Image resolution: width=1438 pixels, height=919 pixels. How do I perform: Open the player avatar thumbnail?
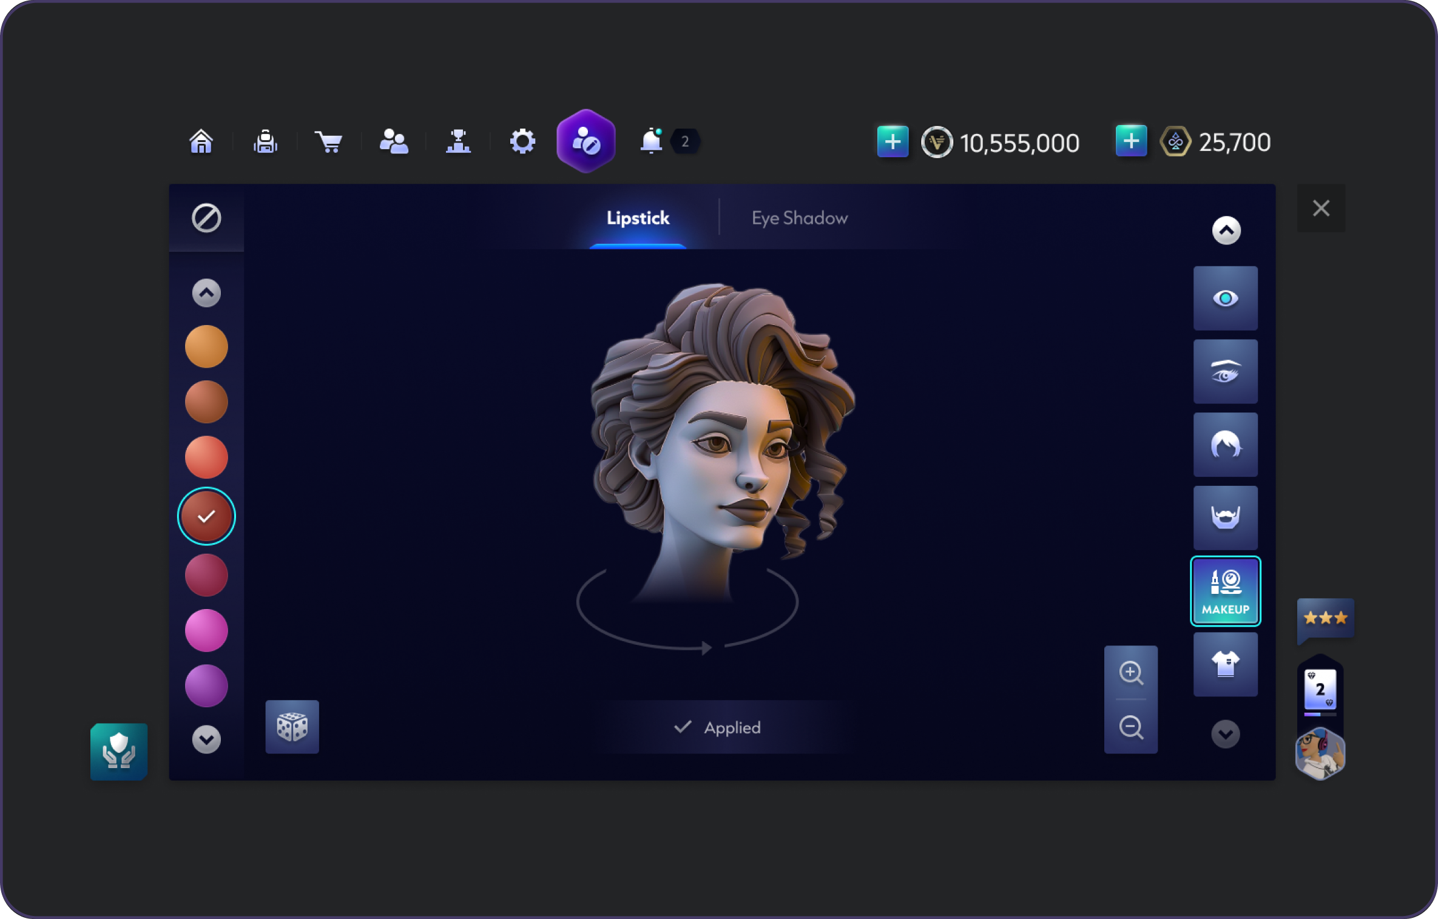click(1320, 753)
